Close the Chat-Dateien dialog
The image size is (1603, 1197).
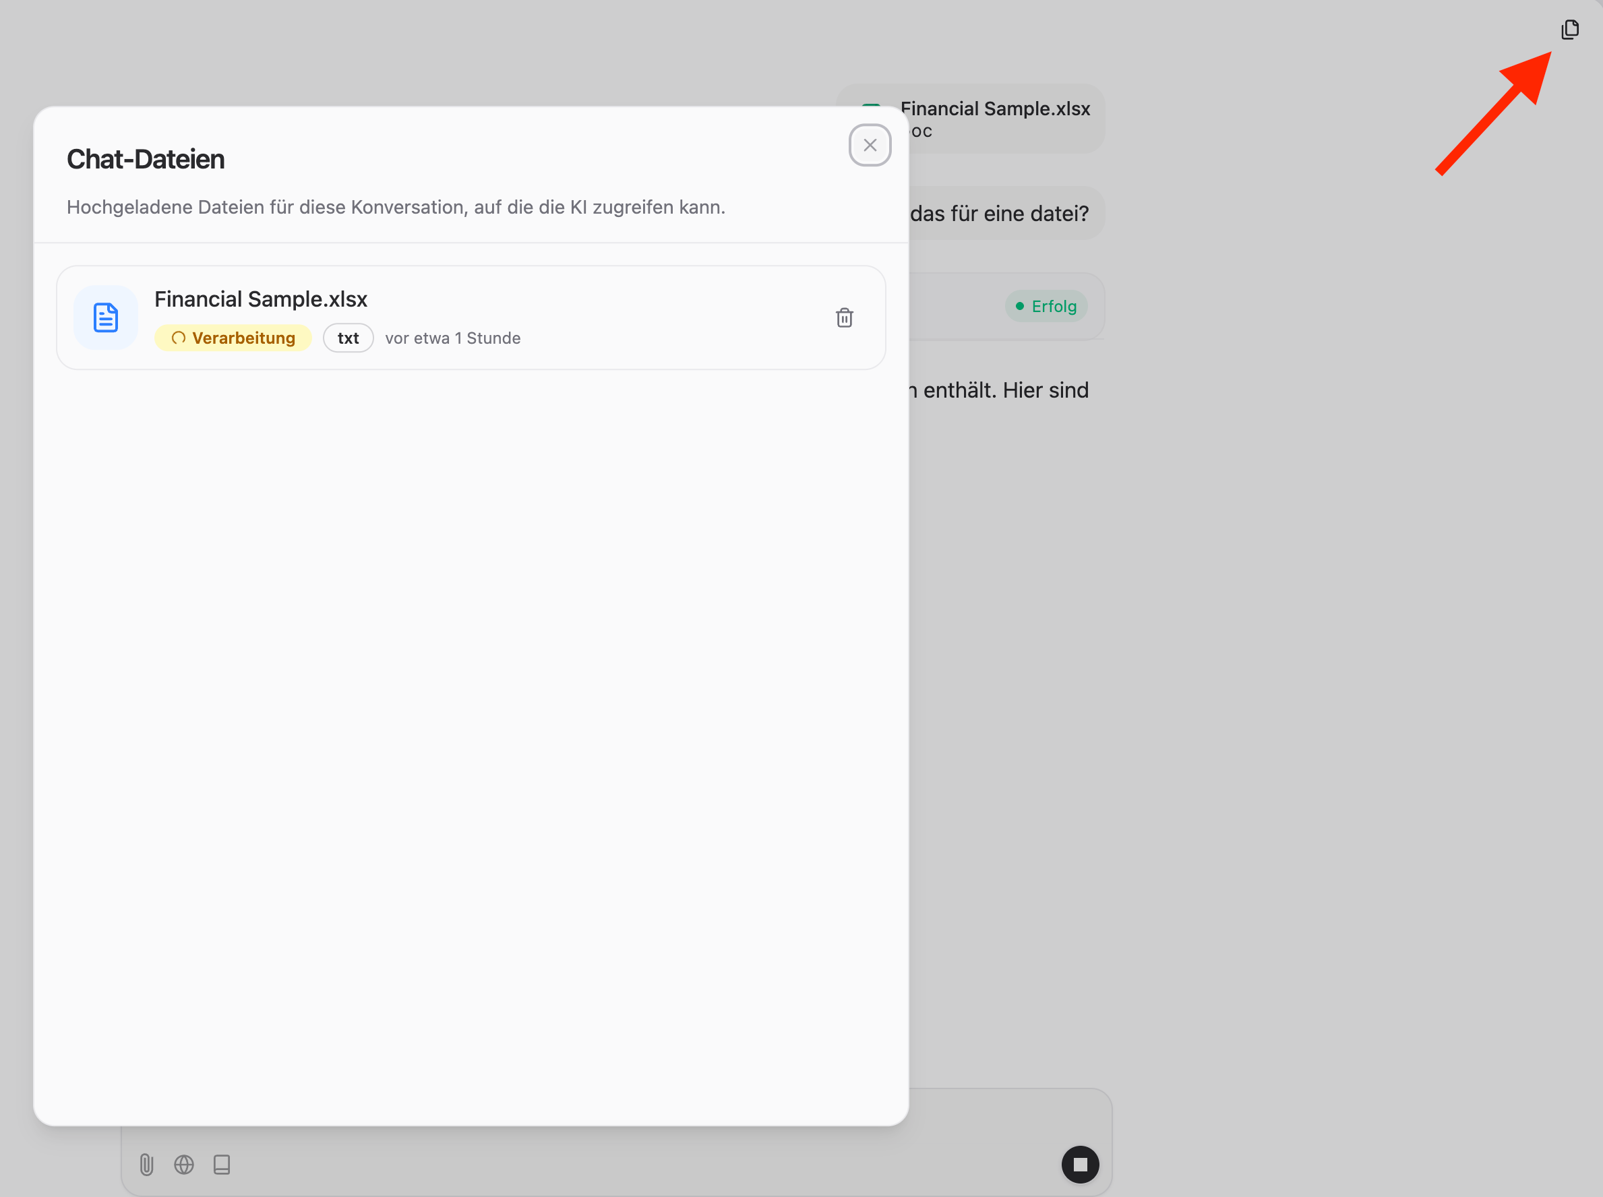click(x=870, y=145)
